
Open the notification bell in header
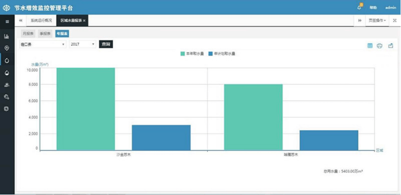pos(359,7)
